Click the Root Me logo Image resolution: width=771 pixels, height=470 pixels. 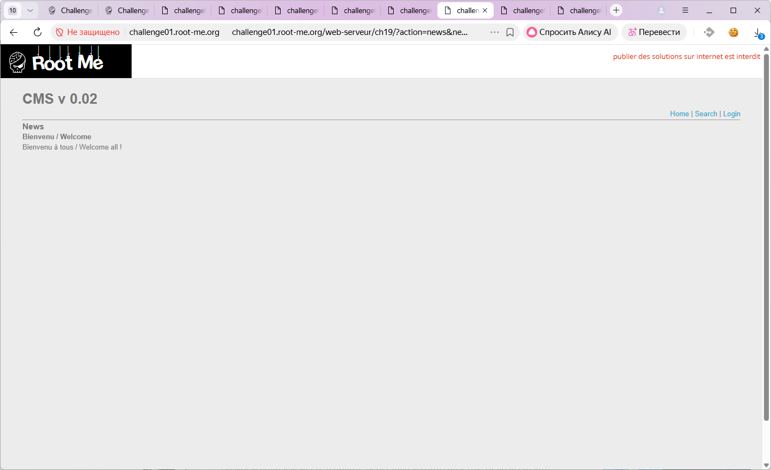[x=66, y=61]
